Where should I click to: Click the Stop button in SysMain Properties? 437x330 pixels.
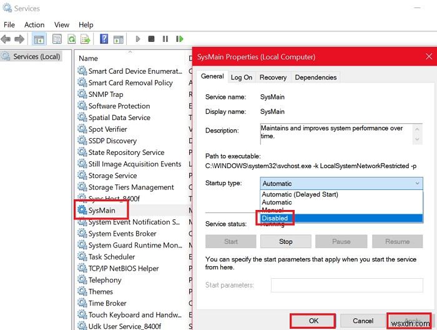coord(286,241)
